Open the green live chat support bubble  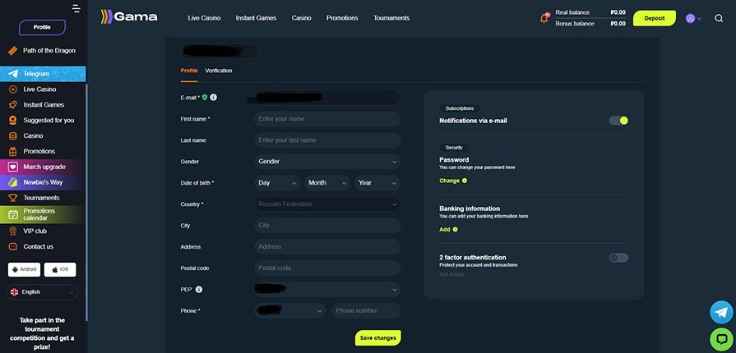(x=720, y=338)
